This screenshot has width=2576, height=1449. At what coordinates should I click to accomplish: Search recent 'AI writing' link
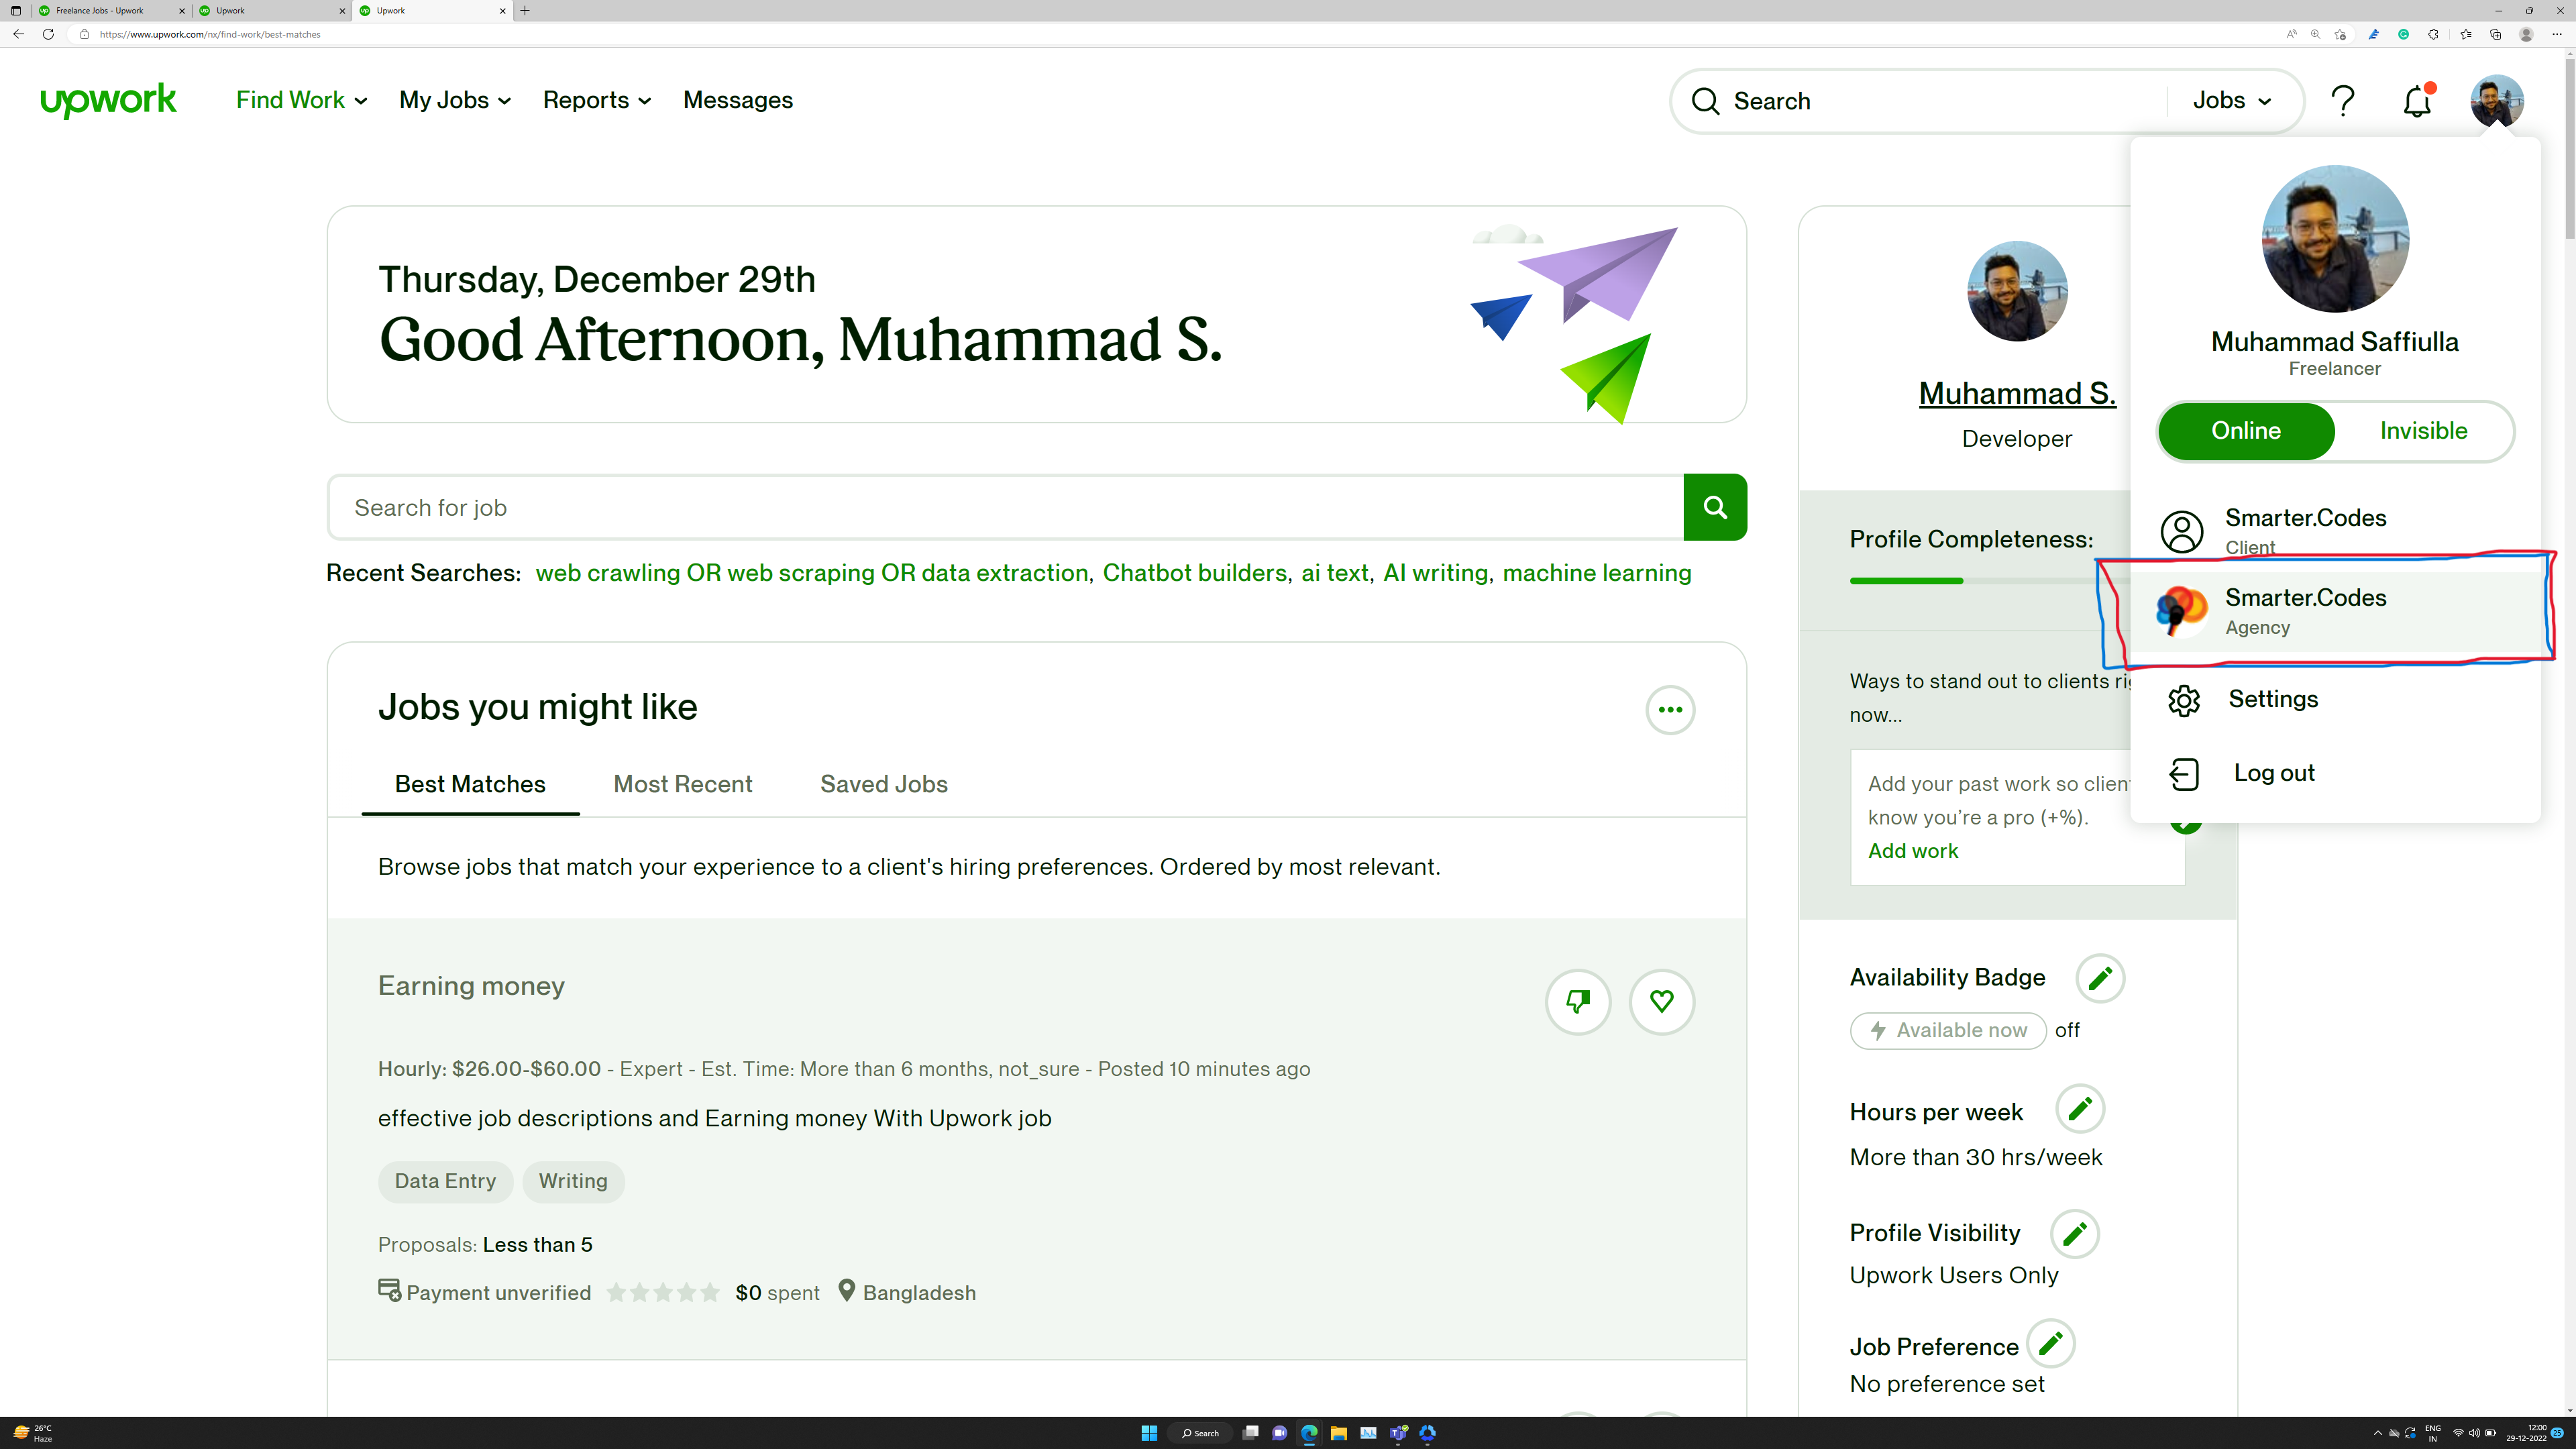[x=1435, y=573]
